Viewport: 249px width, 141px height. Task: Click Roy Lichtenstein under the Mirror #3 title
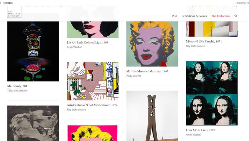(x=195, y=46)
